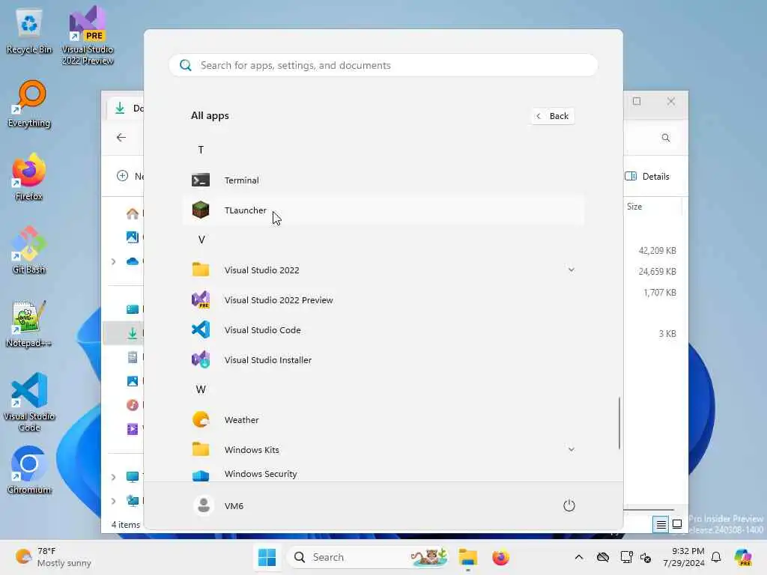Click the muted volume tray icon

click(x=646, y=557)
